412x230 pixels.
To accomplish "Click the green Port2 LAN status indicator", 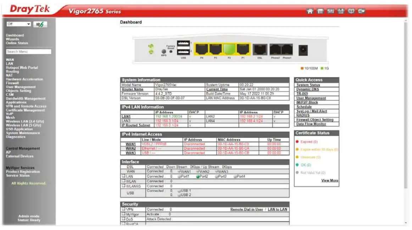I will point(198,176).
